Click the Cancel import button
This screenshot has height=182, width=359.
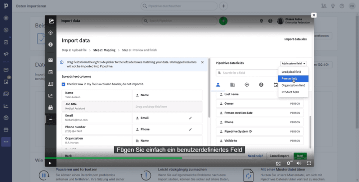pyautogui.click(x=279, y=156)
